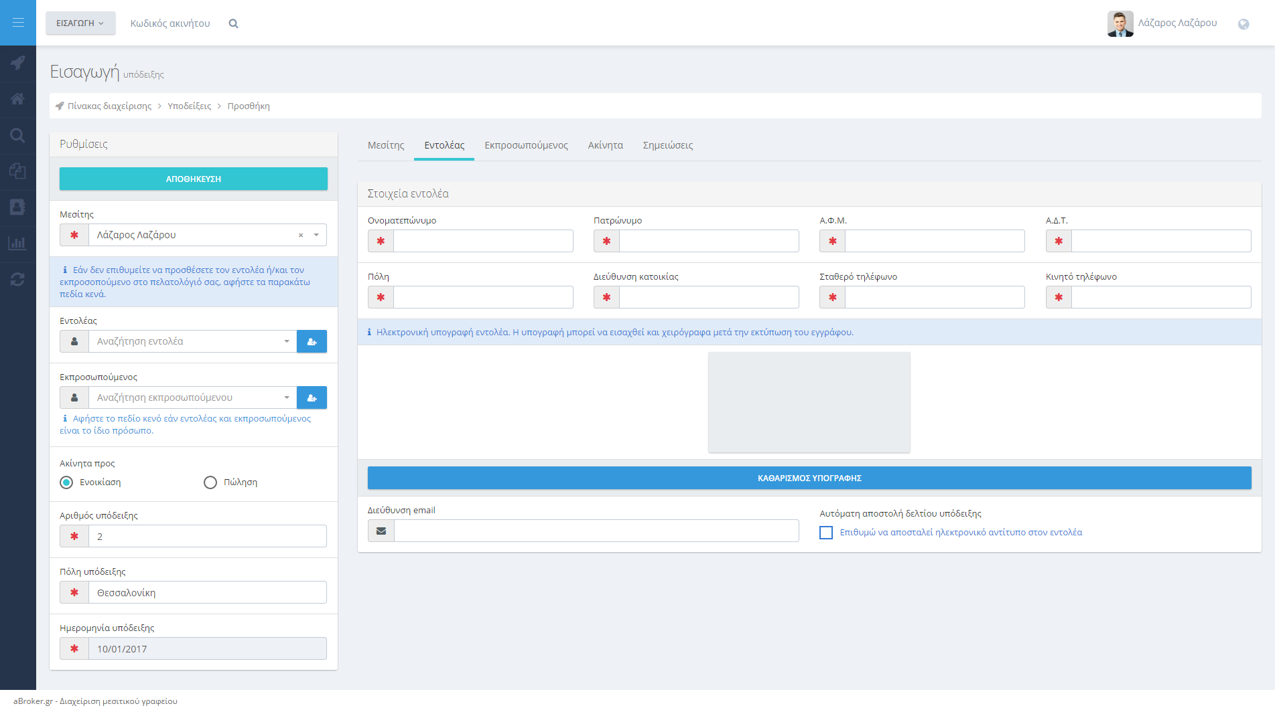This screenshot has width=1275, height=712.
Task: Enable automatic email copy to εντολέα checkbox
Action: pos(826,533)
